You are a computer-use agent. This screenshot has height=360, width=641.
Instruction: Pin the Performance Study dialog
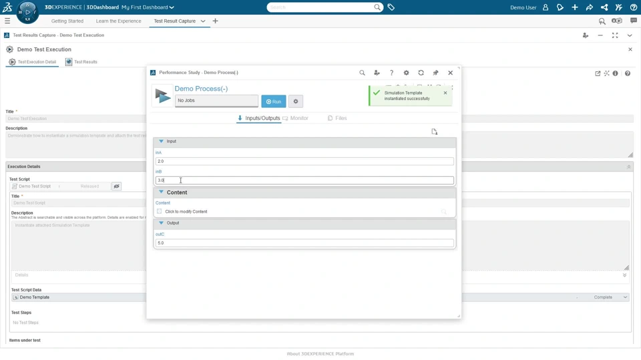click(x=435, y=73)
